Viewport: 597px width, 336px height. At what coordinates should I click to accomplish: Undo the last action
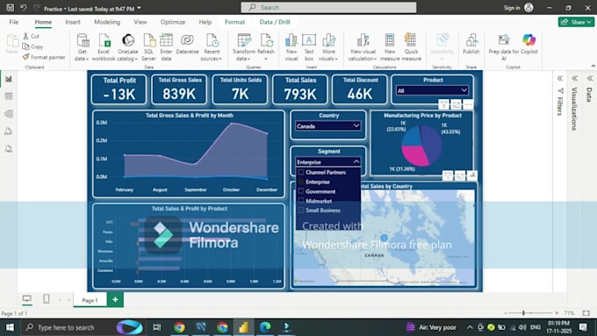23,8
